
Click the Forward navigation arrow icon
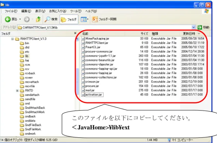(x=27, y=19)
